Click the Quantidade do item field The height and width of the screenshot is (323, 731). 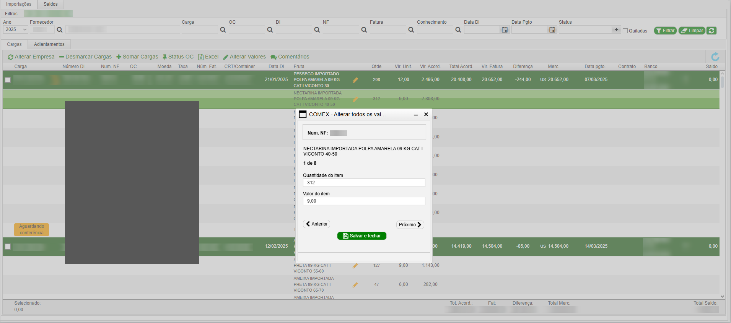(x=364, y=183)
